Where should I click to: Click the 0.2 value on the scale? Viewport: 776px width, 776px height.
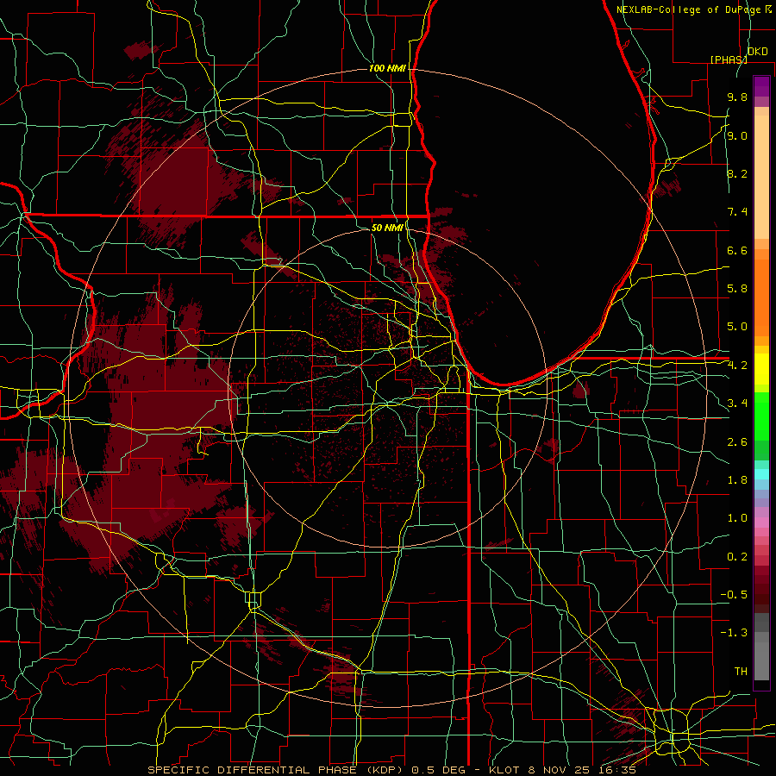(x=737, y=557)
